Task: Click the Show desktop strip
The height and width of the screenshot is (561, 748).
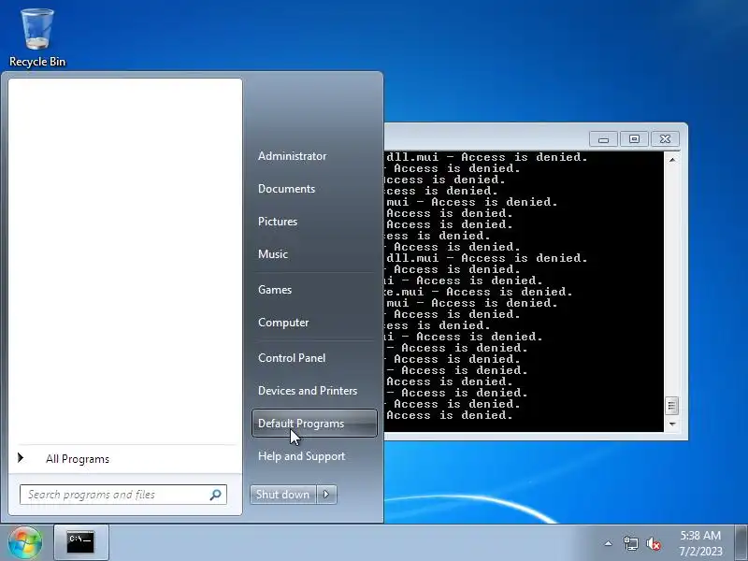Action: [741, 543]
